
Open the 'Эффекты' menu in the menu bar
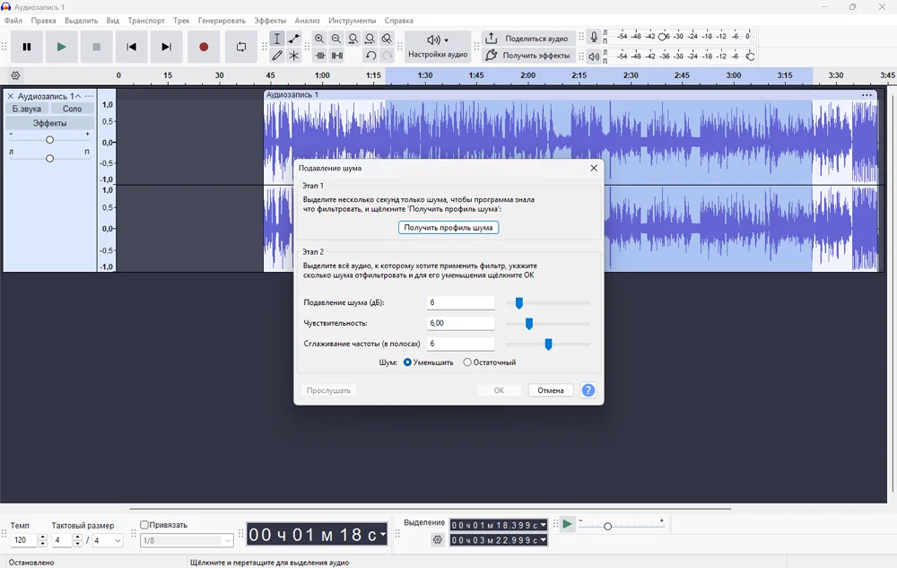270,20
